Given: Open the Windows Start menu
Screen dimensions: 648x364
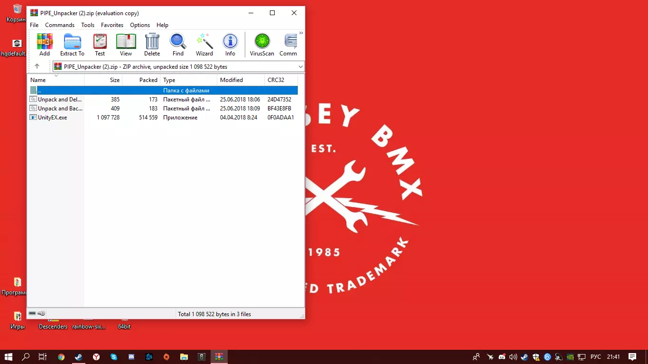Looking at the screenshot, I should [9, 357].
